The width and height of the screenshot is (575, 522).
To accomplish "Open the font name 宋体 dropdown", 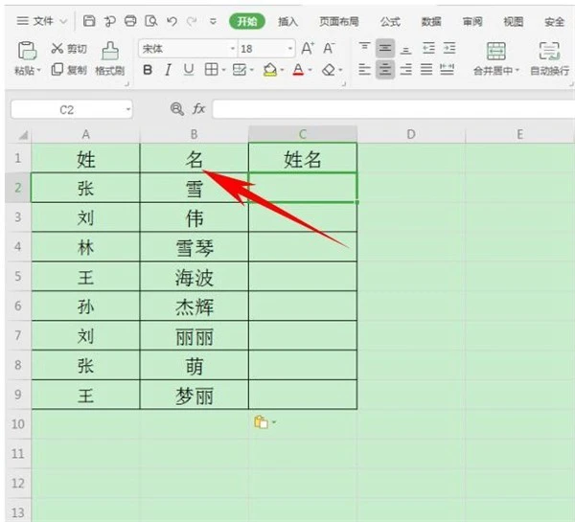I will point(232,49).
